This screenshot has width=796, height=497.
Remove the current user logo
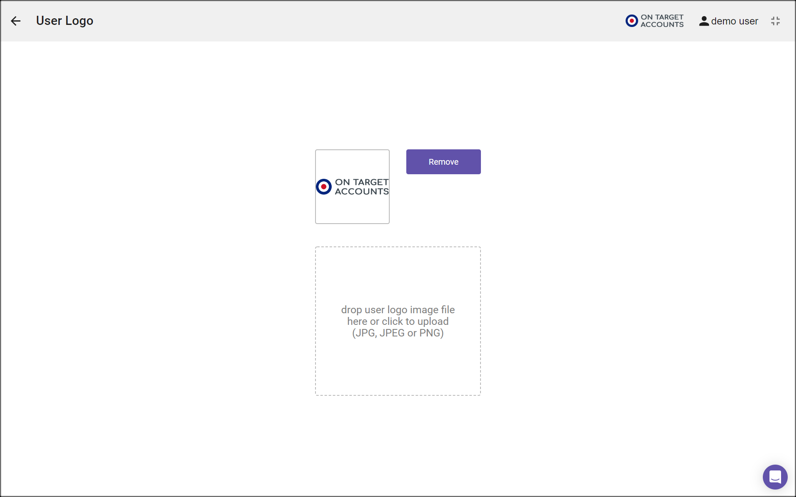coord(443,162)
